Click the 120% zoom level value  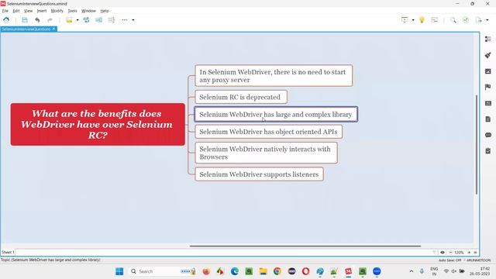point(459,253)
